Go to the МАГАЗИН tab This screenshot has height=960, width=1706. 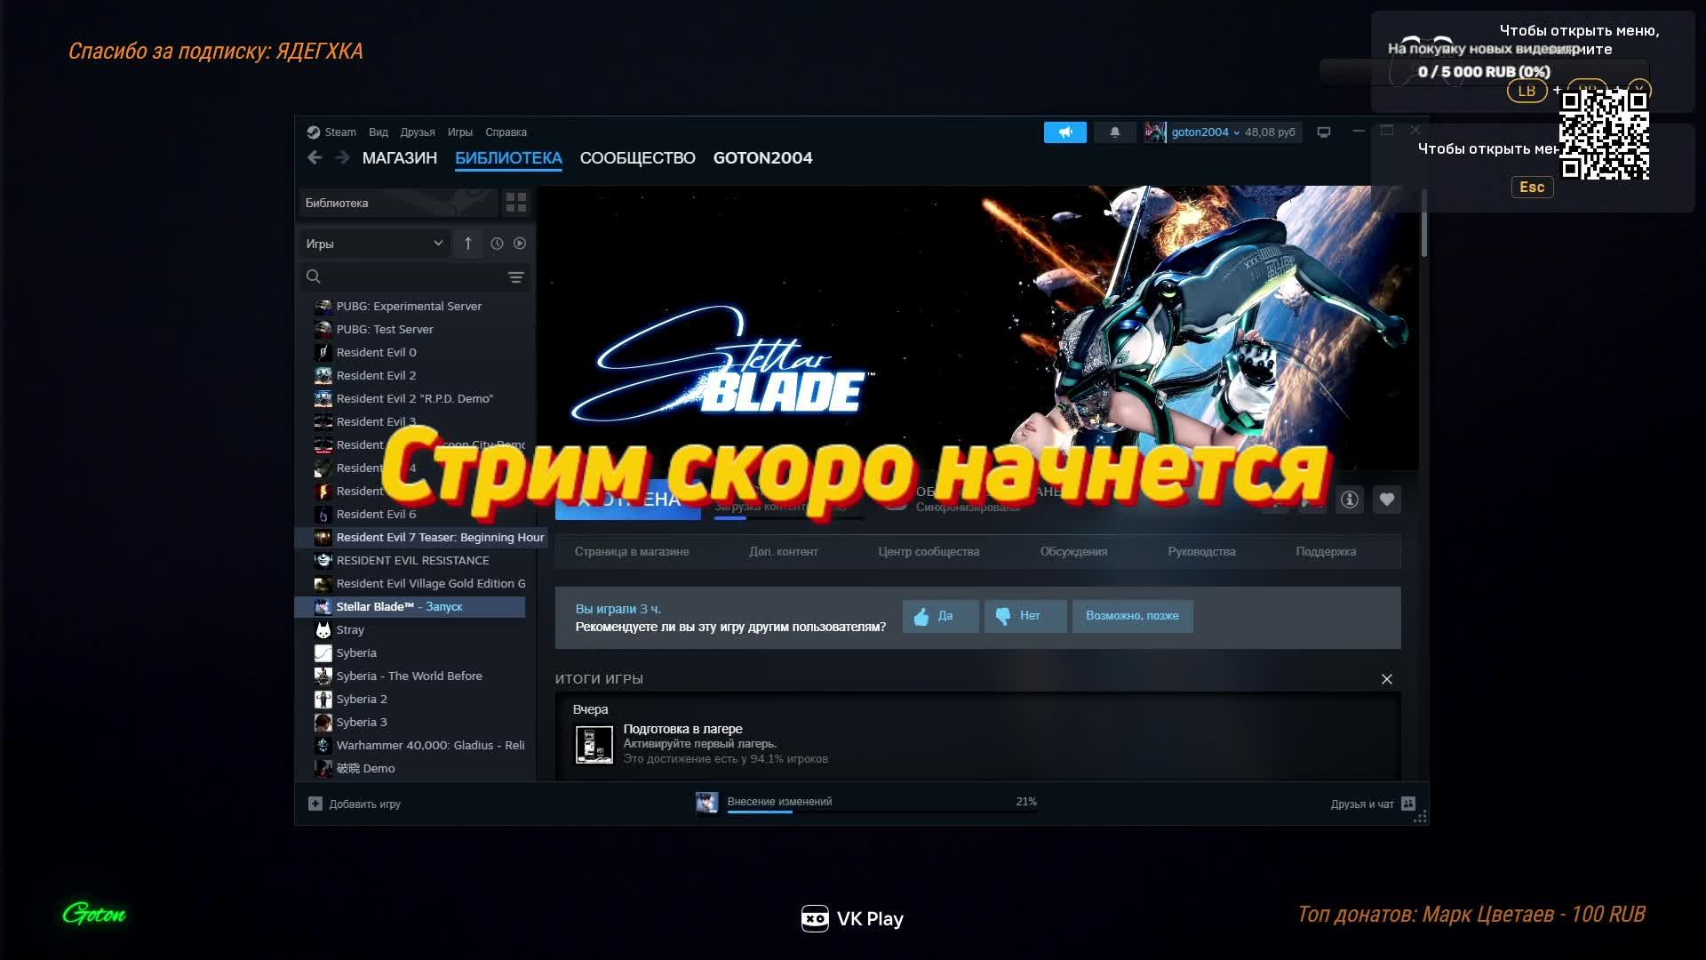point(400,158)
